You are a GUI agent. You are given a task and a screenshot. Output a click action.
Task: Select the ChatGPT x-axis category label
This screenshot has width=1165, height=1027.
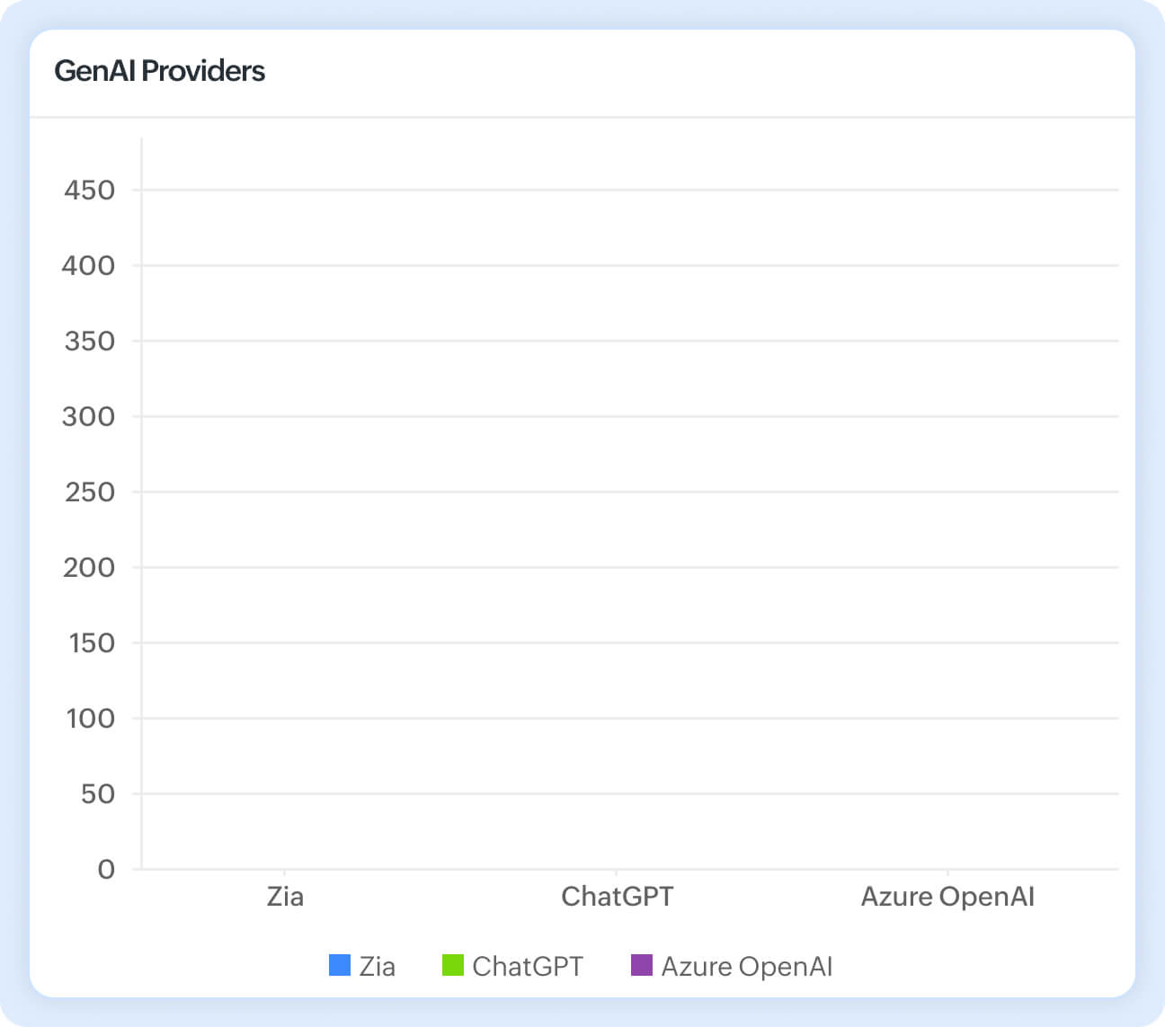tap(617, 897)
